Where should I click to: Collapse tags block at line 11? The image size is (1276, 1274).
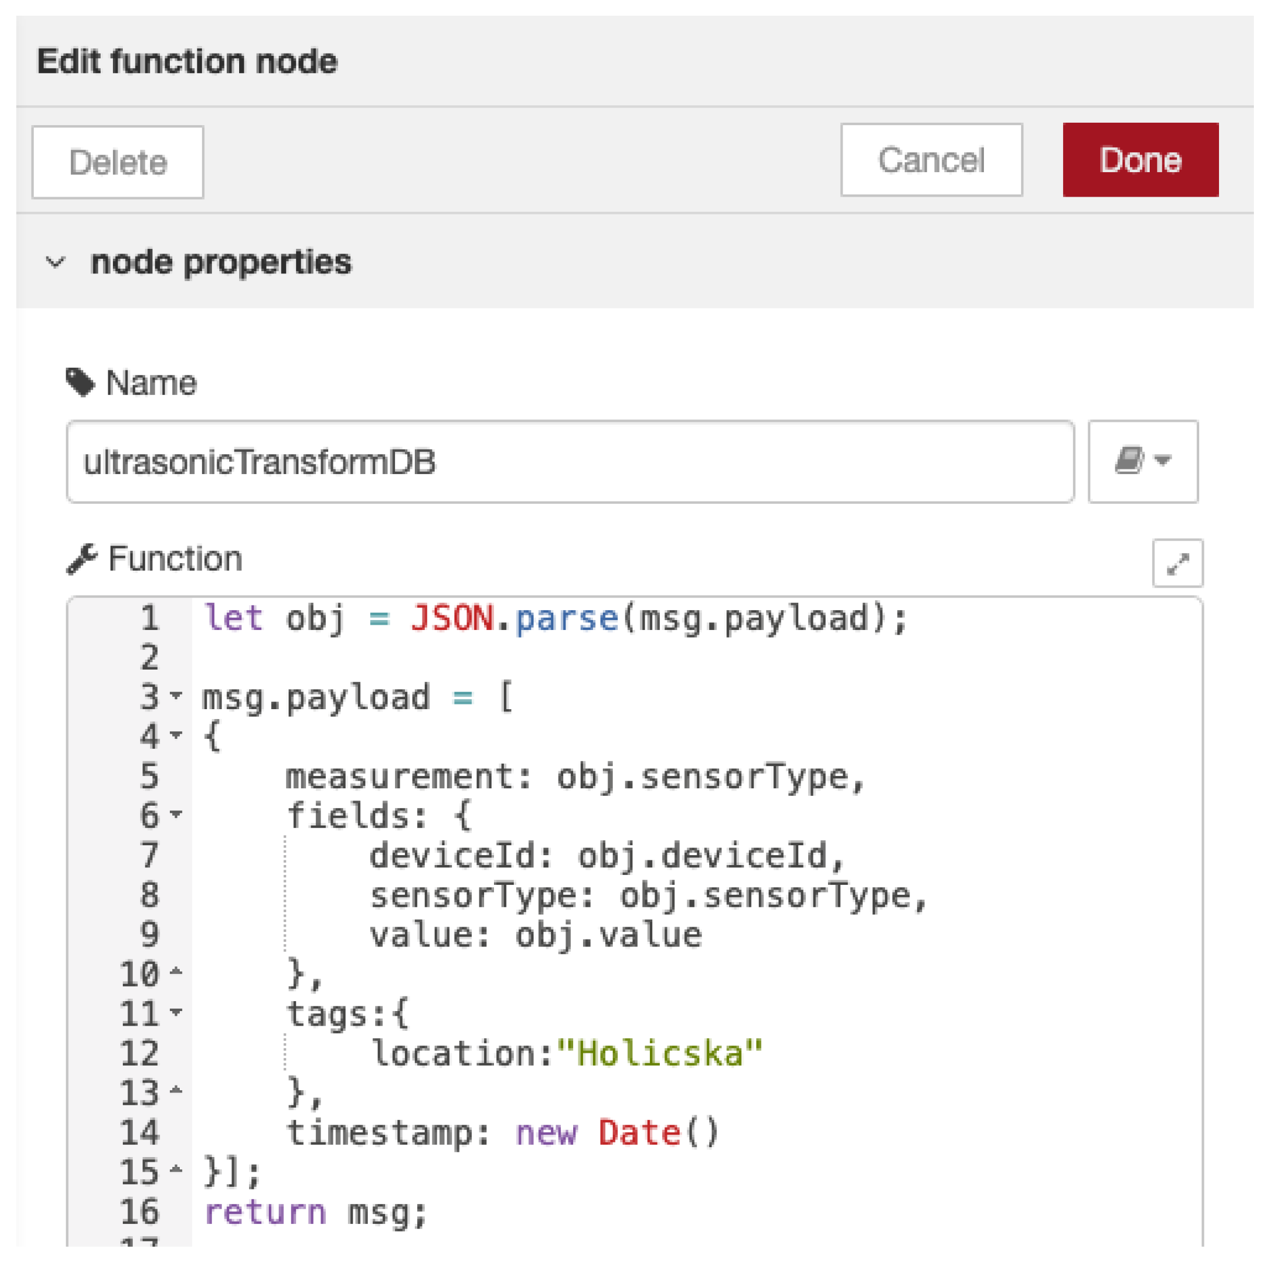[x=176, y=1012]
